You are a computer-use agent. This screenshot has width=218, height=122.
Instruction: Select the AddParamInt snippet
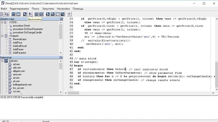coord(19,53)
